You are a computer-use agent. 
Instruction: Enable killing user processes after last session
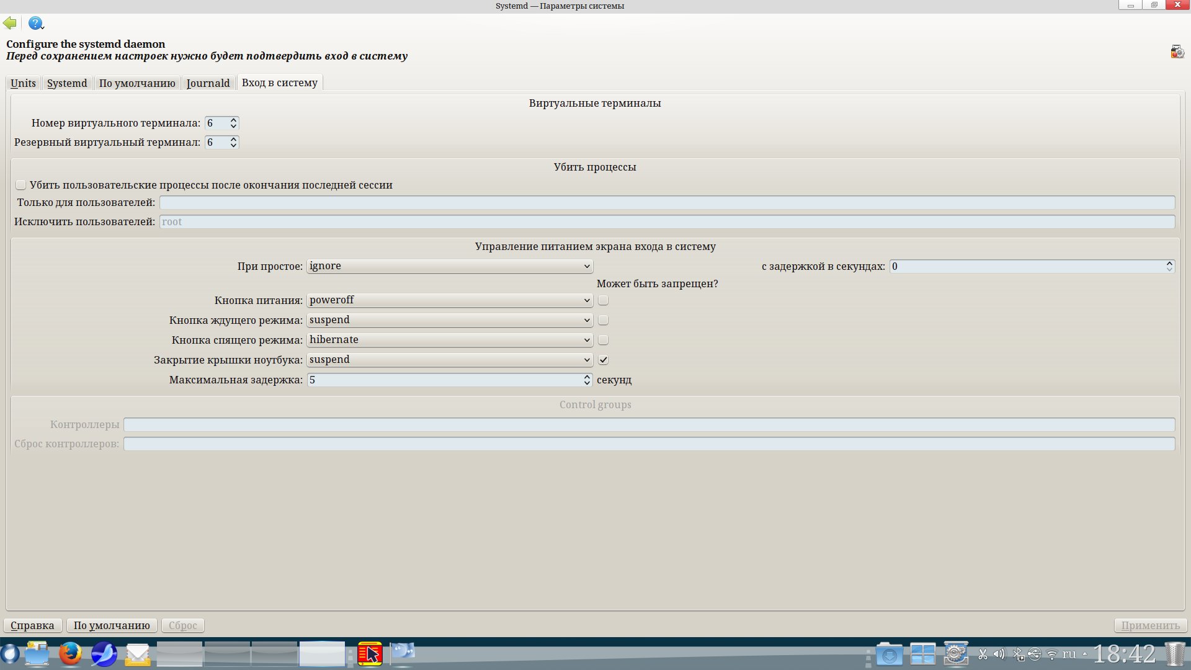(21, 185)
